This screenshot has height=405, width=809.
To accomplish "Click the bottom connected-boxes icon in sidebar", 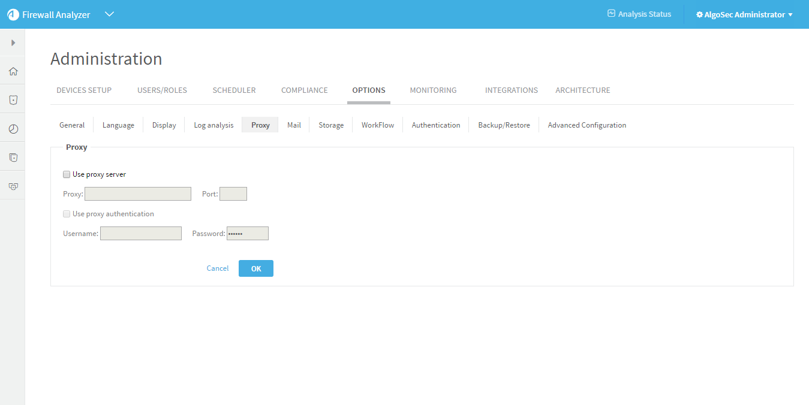I will pos(13,186).
